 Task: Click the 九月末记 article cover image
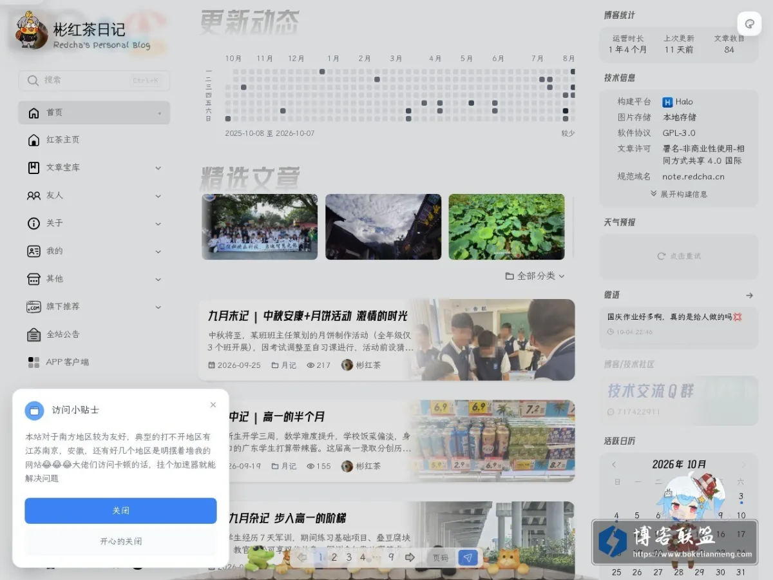coord(493,340)
